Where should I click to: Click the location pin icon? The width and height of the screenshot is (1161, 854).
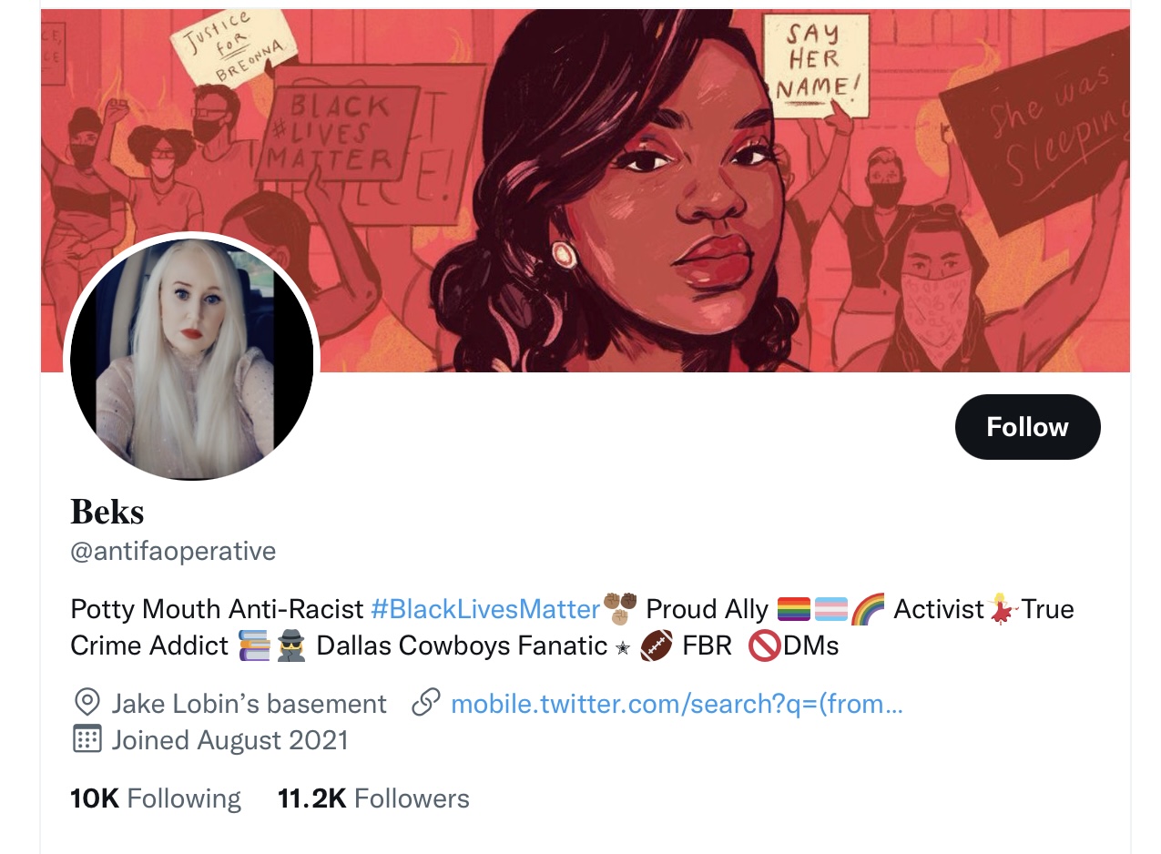point(87,703)
